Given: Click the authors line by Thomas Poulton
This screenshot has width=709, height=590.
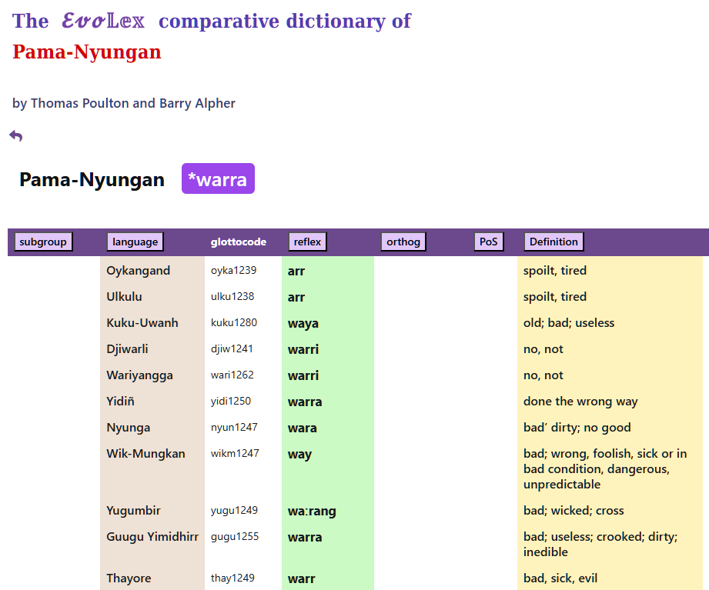Looking at the screenshot, I should point(124,103).
